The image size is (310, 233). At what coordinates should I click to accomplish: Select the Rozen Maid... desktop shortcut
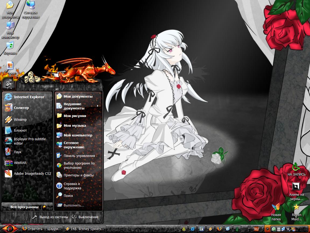point(296,212)
